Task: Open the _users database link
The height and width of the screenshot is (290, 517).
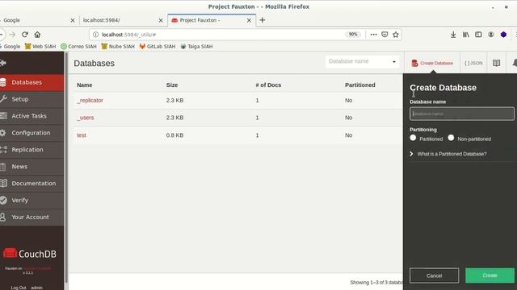Action: (x=86, y=118)
